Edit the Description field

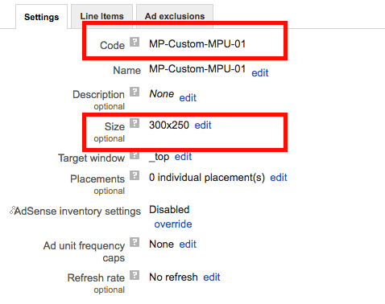[x=188, y=97]
